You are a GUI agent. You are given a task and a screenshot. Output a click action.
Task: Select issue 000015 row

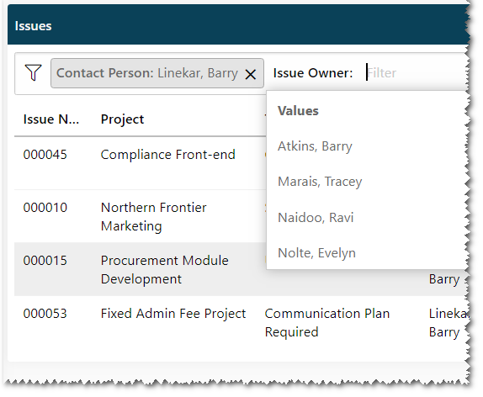tap(241, 269)
